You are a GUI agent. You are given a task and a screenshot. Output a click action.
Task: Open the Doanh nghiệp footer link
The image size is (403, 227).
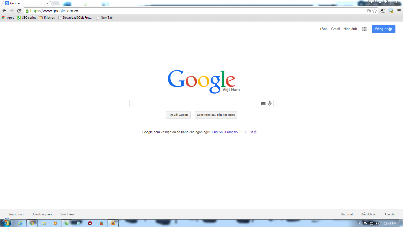tap(42, 214)
